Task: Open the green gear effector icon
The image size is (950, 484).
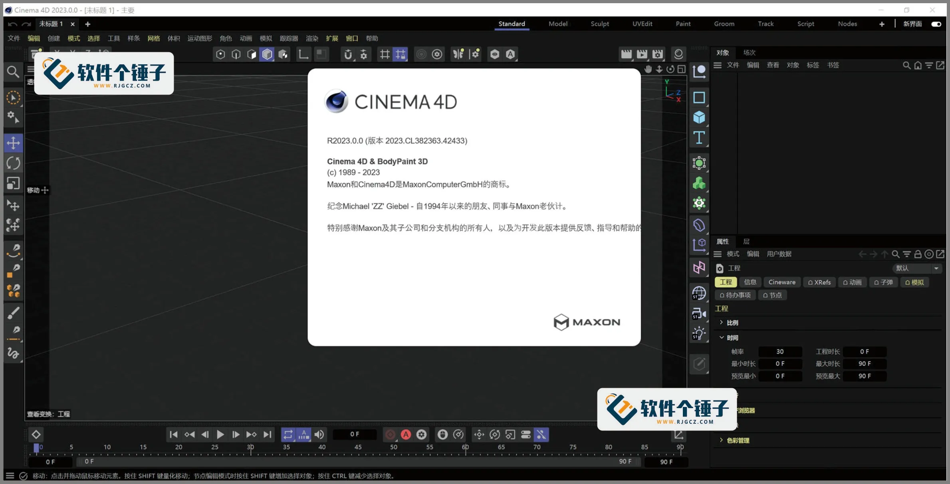Action: (699, 203)
